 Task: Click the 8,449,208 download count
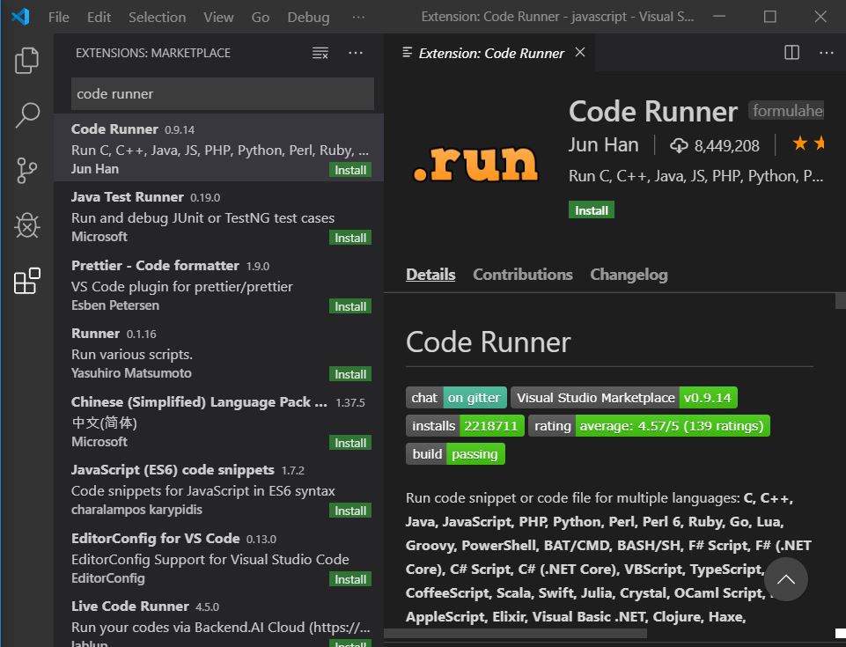click(x=727, y=146)
